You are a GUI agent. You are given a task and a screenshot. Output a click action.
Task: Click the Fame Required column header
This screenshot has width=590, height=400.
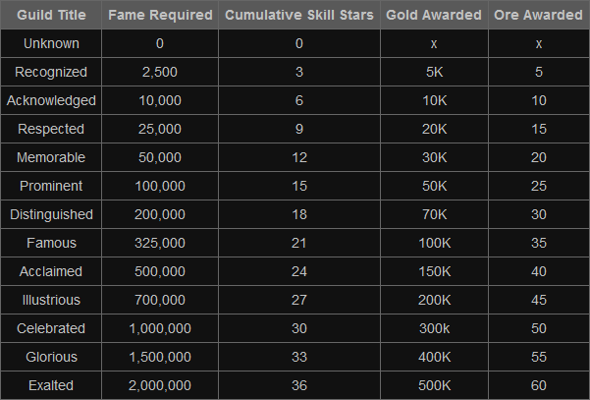tap(159, 16)
